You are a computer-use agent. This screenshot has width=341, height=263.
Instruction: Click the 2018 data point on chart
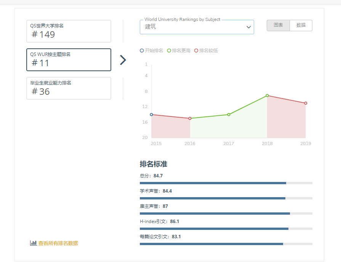(x=267, y=96)
